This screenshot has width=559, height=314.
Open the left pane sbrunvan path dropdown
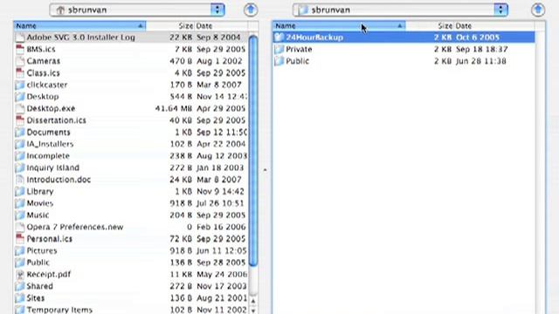point(137,10)
